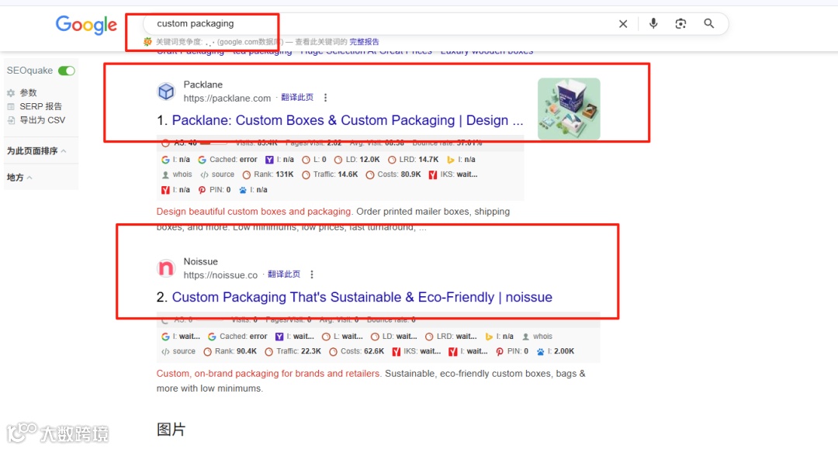Click 翻译此页 for Packlane result

[x=297, y=97]
